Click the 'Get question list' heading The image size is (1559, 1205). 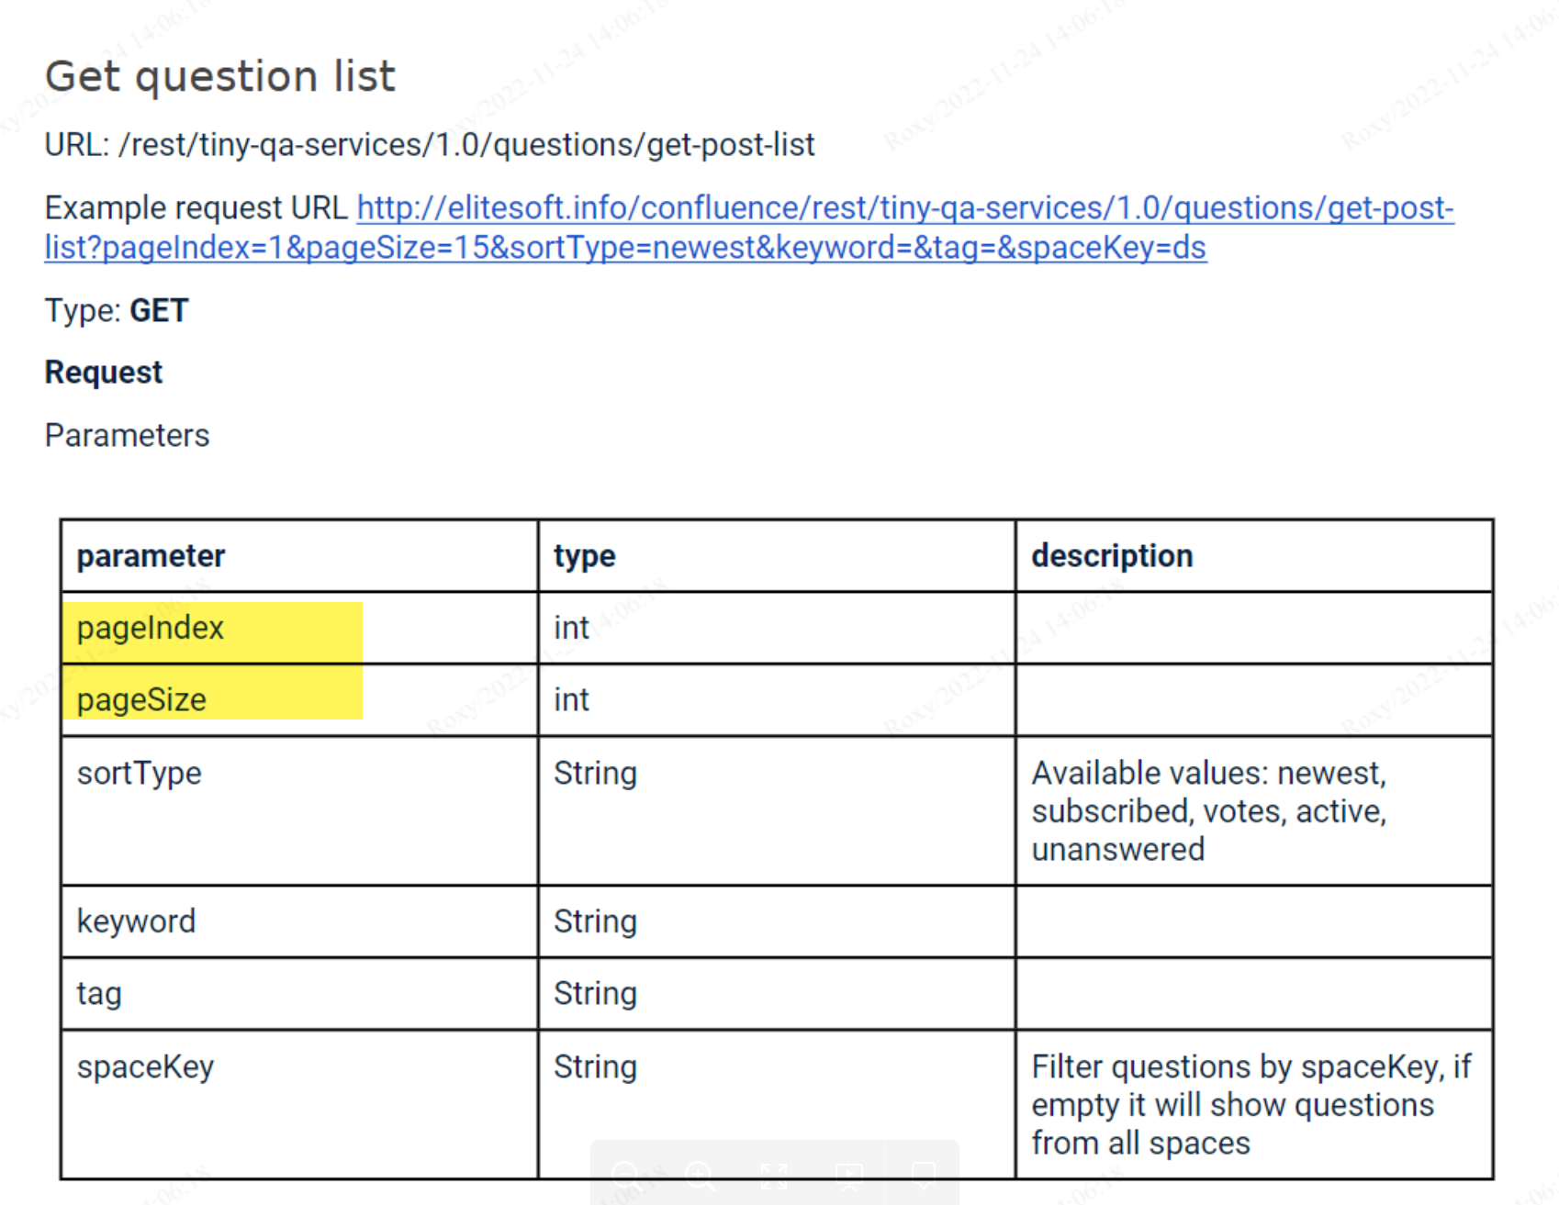tap(220, 76)
